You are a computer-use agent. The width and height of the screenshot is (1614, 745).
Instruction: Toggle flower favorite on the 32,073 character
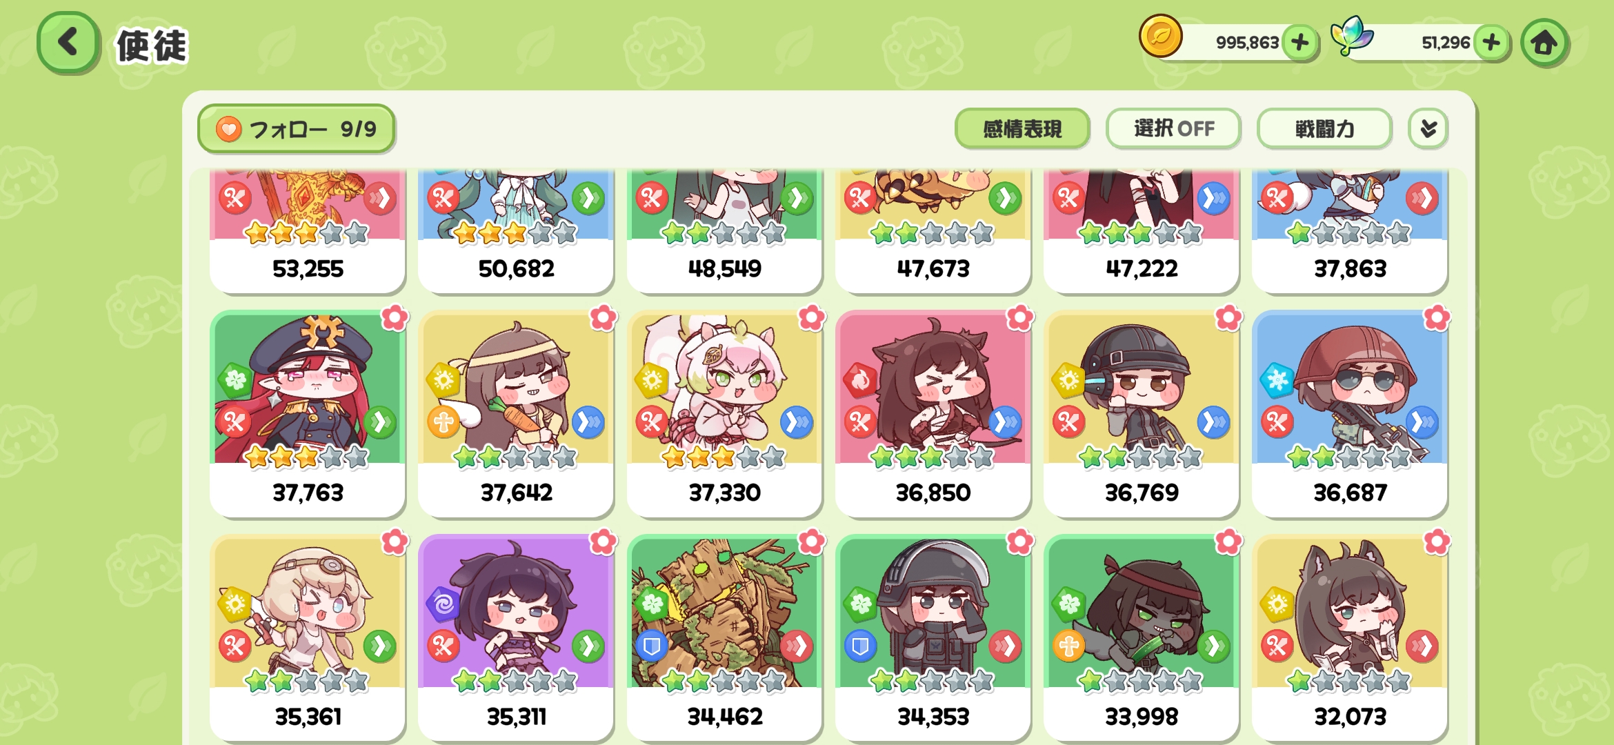pyautogui.click(x=1437, y=542)
